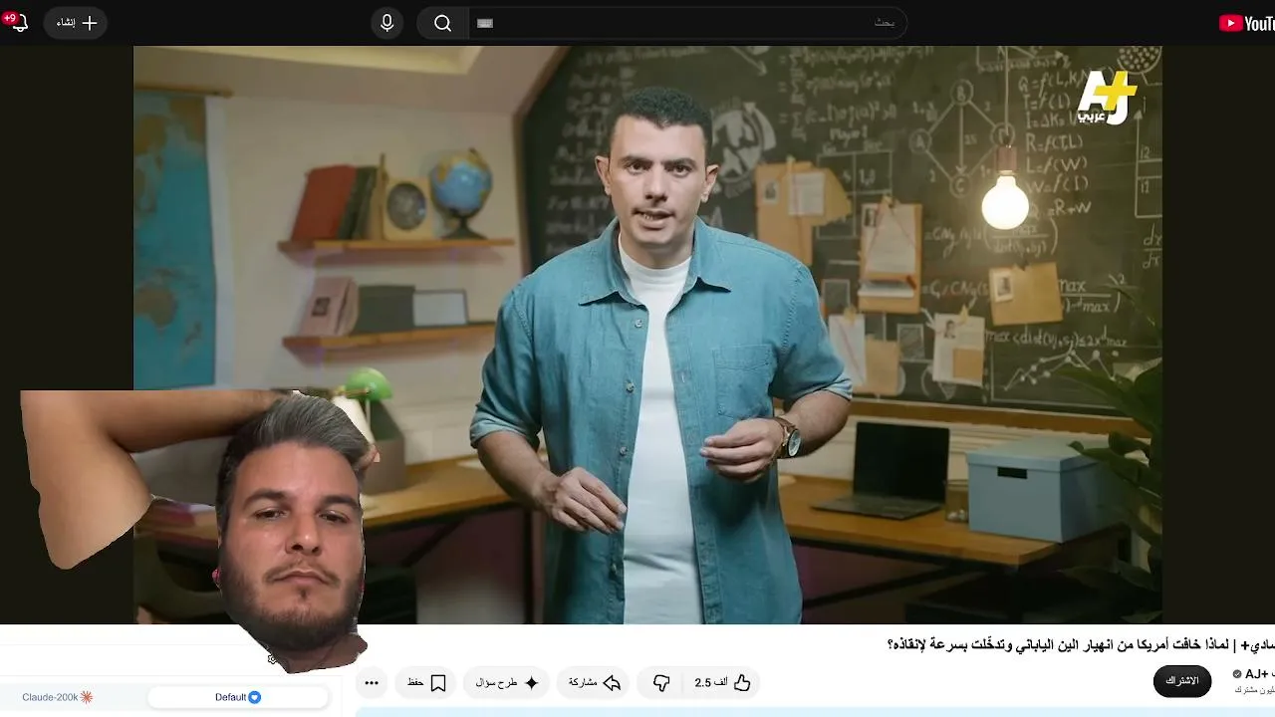Click the AJ+ logo watermark in video

pyautogui.click(x=1107, y=98)
